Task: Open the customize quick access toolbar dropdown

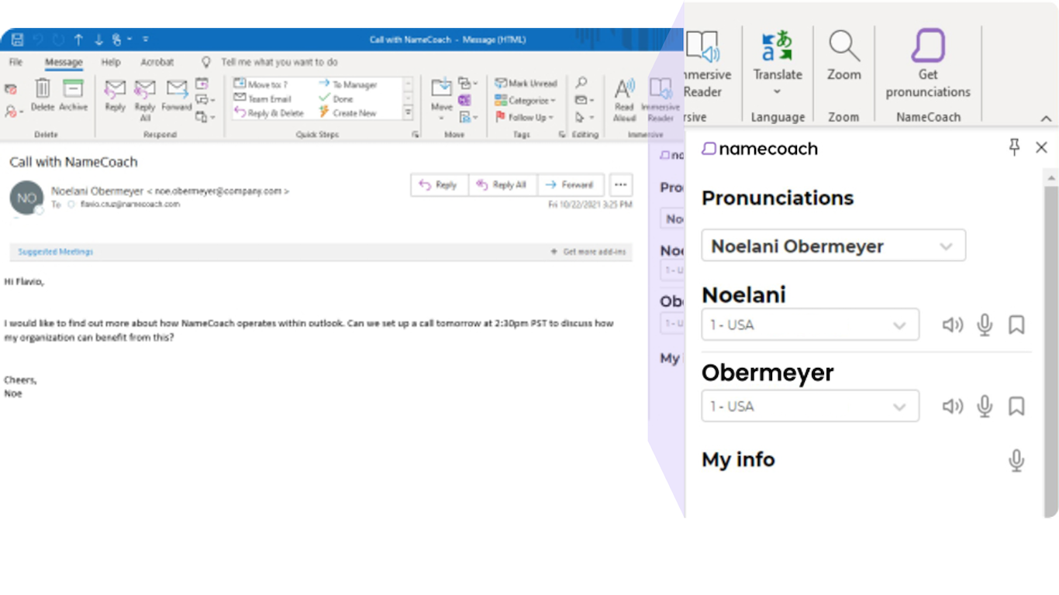Action: pyautogui.click(x=145, y=40)
